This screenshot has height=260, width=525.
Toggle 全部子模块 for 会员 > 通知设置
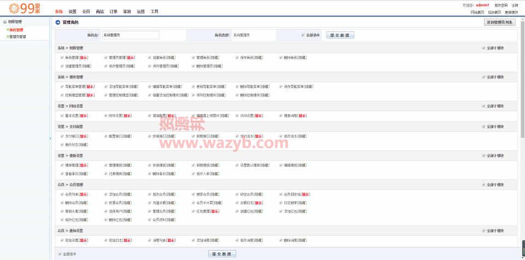(483, 231)
